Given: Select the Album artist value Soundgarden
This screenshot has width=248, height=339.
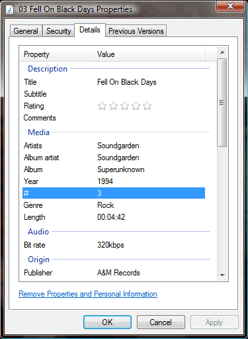Looking at the screenshot, I should click(x=118, y=158).
